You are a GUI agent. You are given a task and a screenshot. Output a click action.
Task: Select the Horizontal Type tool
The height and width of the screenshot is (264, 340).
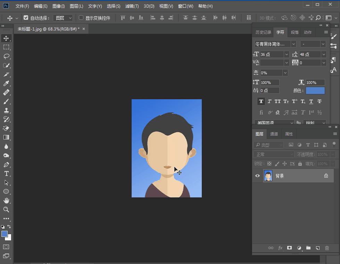pyautogui.click(x=6, y=173)
